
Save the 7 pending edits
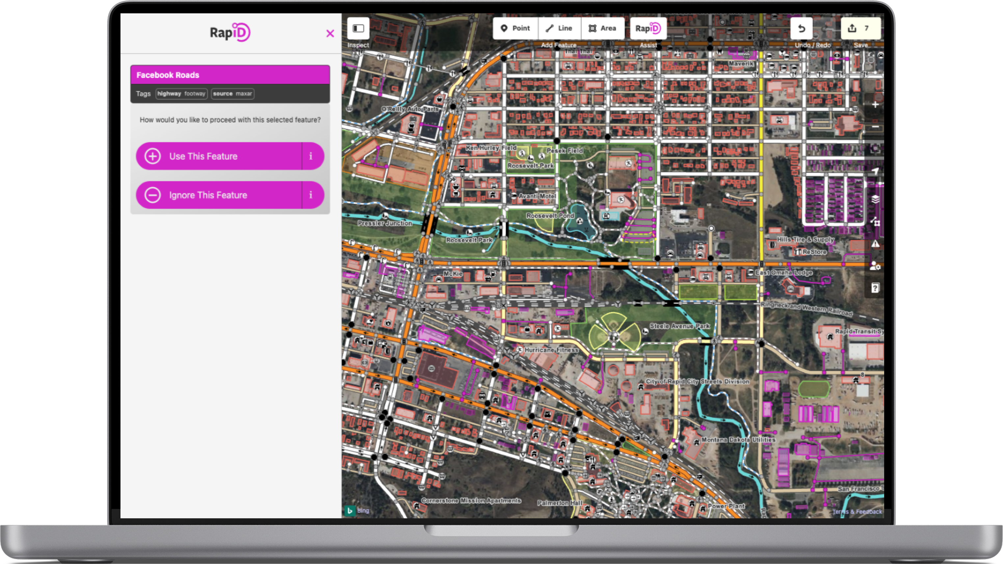(x=860, y=28)
